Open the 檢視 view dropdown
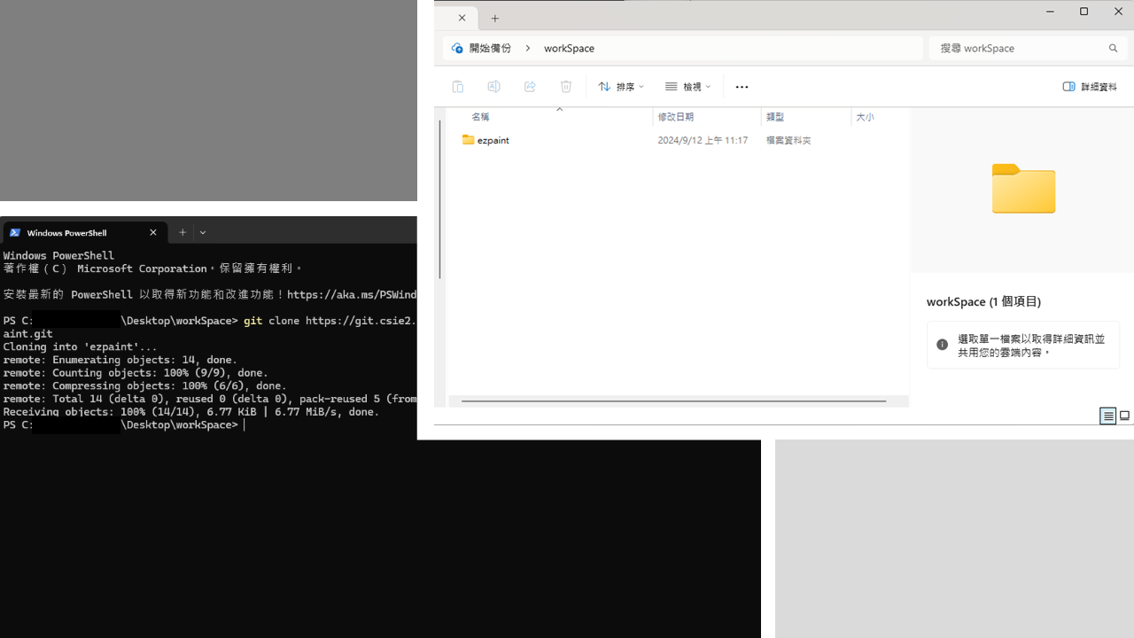This screenshot has height=638, width=1134. [688, 87]
